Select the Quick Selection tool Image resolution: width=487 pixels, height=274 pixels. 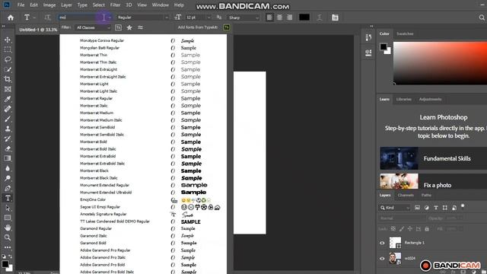[x=8, y=69]
